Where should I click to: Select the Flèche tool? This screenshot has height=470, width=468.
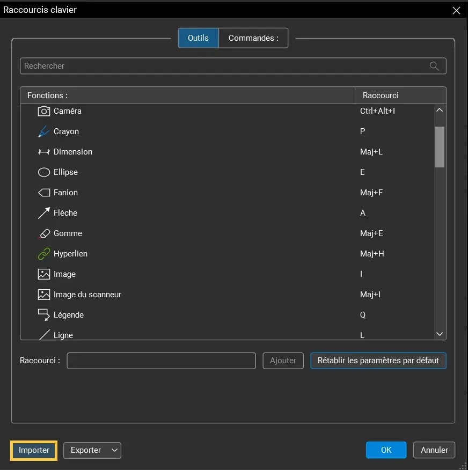64,213
